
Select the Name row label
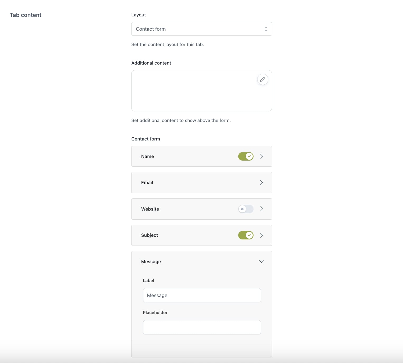click(x=147, y=156)
